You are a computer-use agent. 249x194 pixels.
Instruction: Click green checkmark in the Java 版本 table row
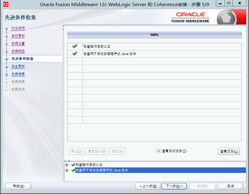point(75,54)
